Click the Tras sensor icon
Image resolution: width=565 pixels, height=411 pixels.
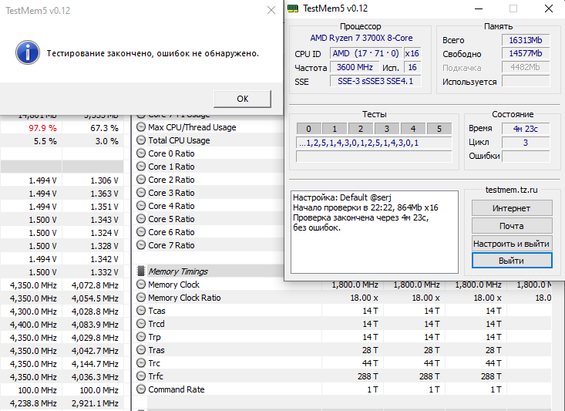click(141, 350)
